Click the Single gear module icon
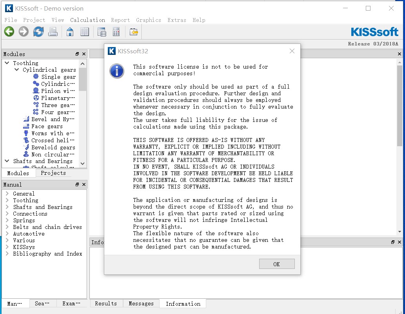 (x=36, y=76)
